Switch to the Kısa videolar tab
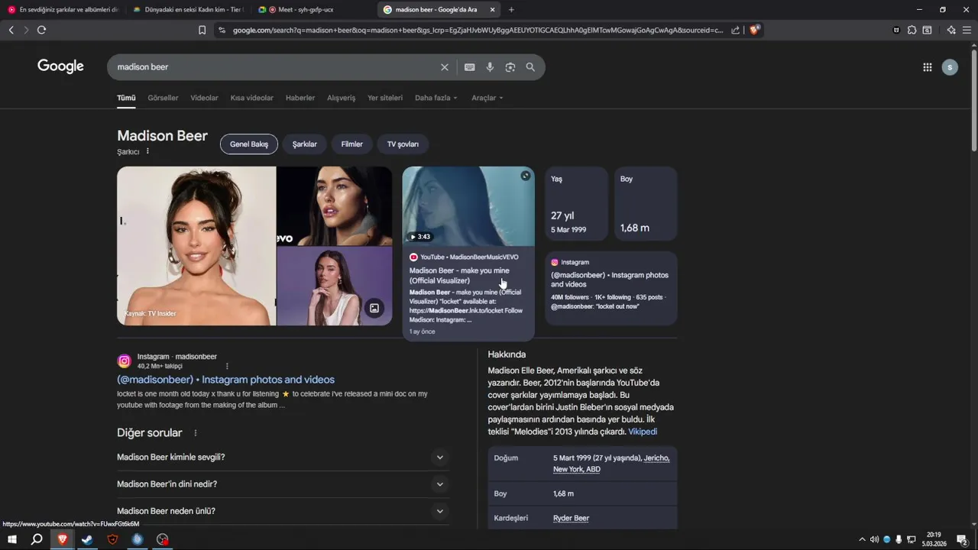This screenshot has width=978, height=550. pos(252,98)
